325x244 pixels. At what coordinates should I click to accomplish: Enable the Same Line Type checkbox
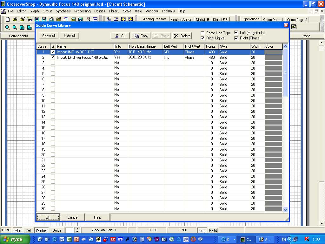pos(202,33)
